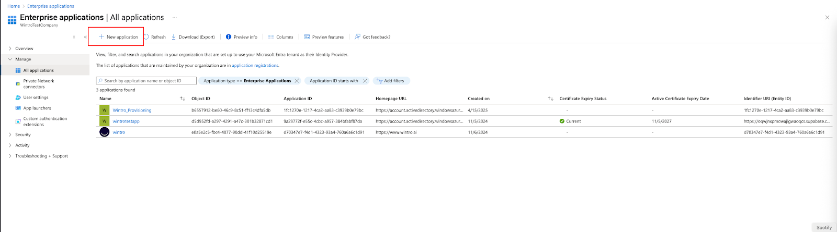Image resolution: width=837 pixels, height=232 pixels.
Task: Click https://www.wintro.ai homepage URL
Action: coord(396,132)
